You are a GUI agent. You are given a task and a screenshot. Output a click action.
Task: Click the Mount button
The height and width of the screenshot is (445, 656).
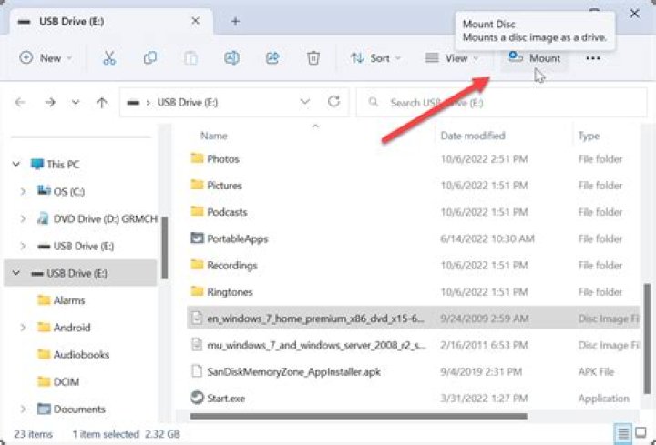click(x=535, y=58)
